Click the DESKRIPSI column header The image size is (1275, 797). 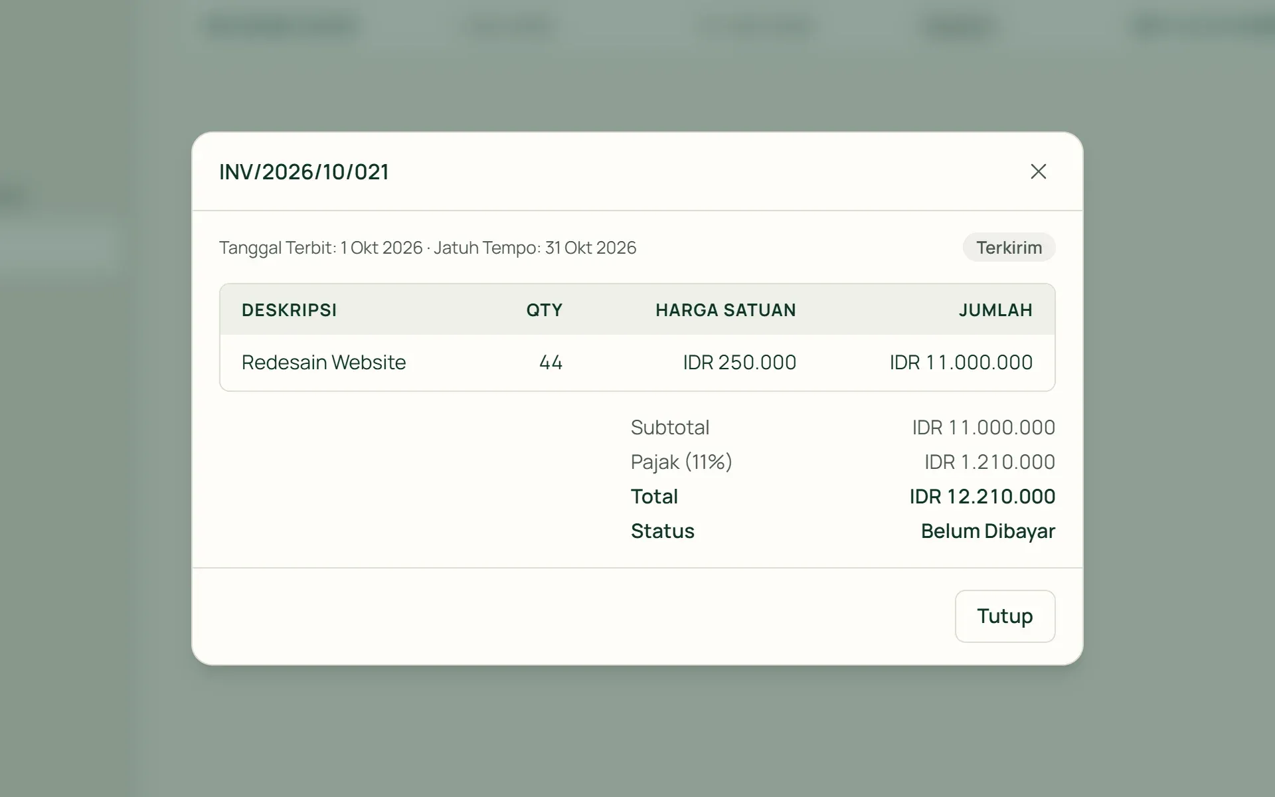(x=290, y=310)
